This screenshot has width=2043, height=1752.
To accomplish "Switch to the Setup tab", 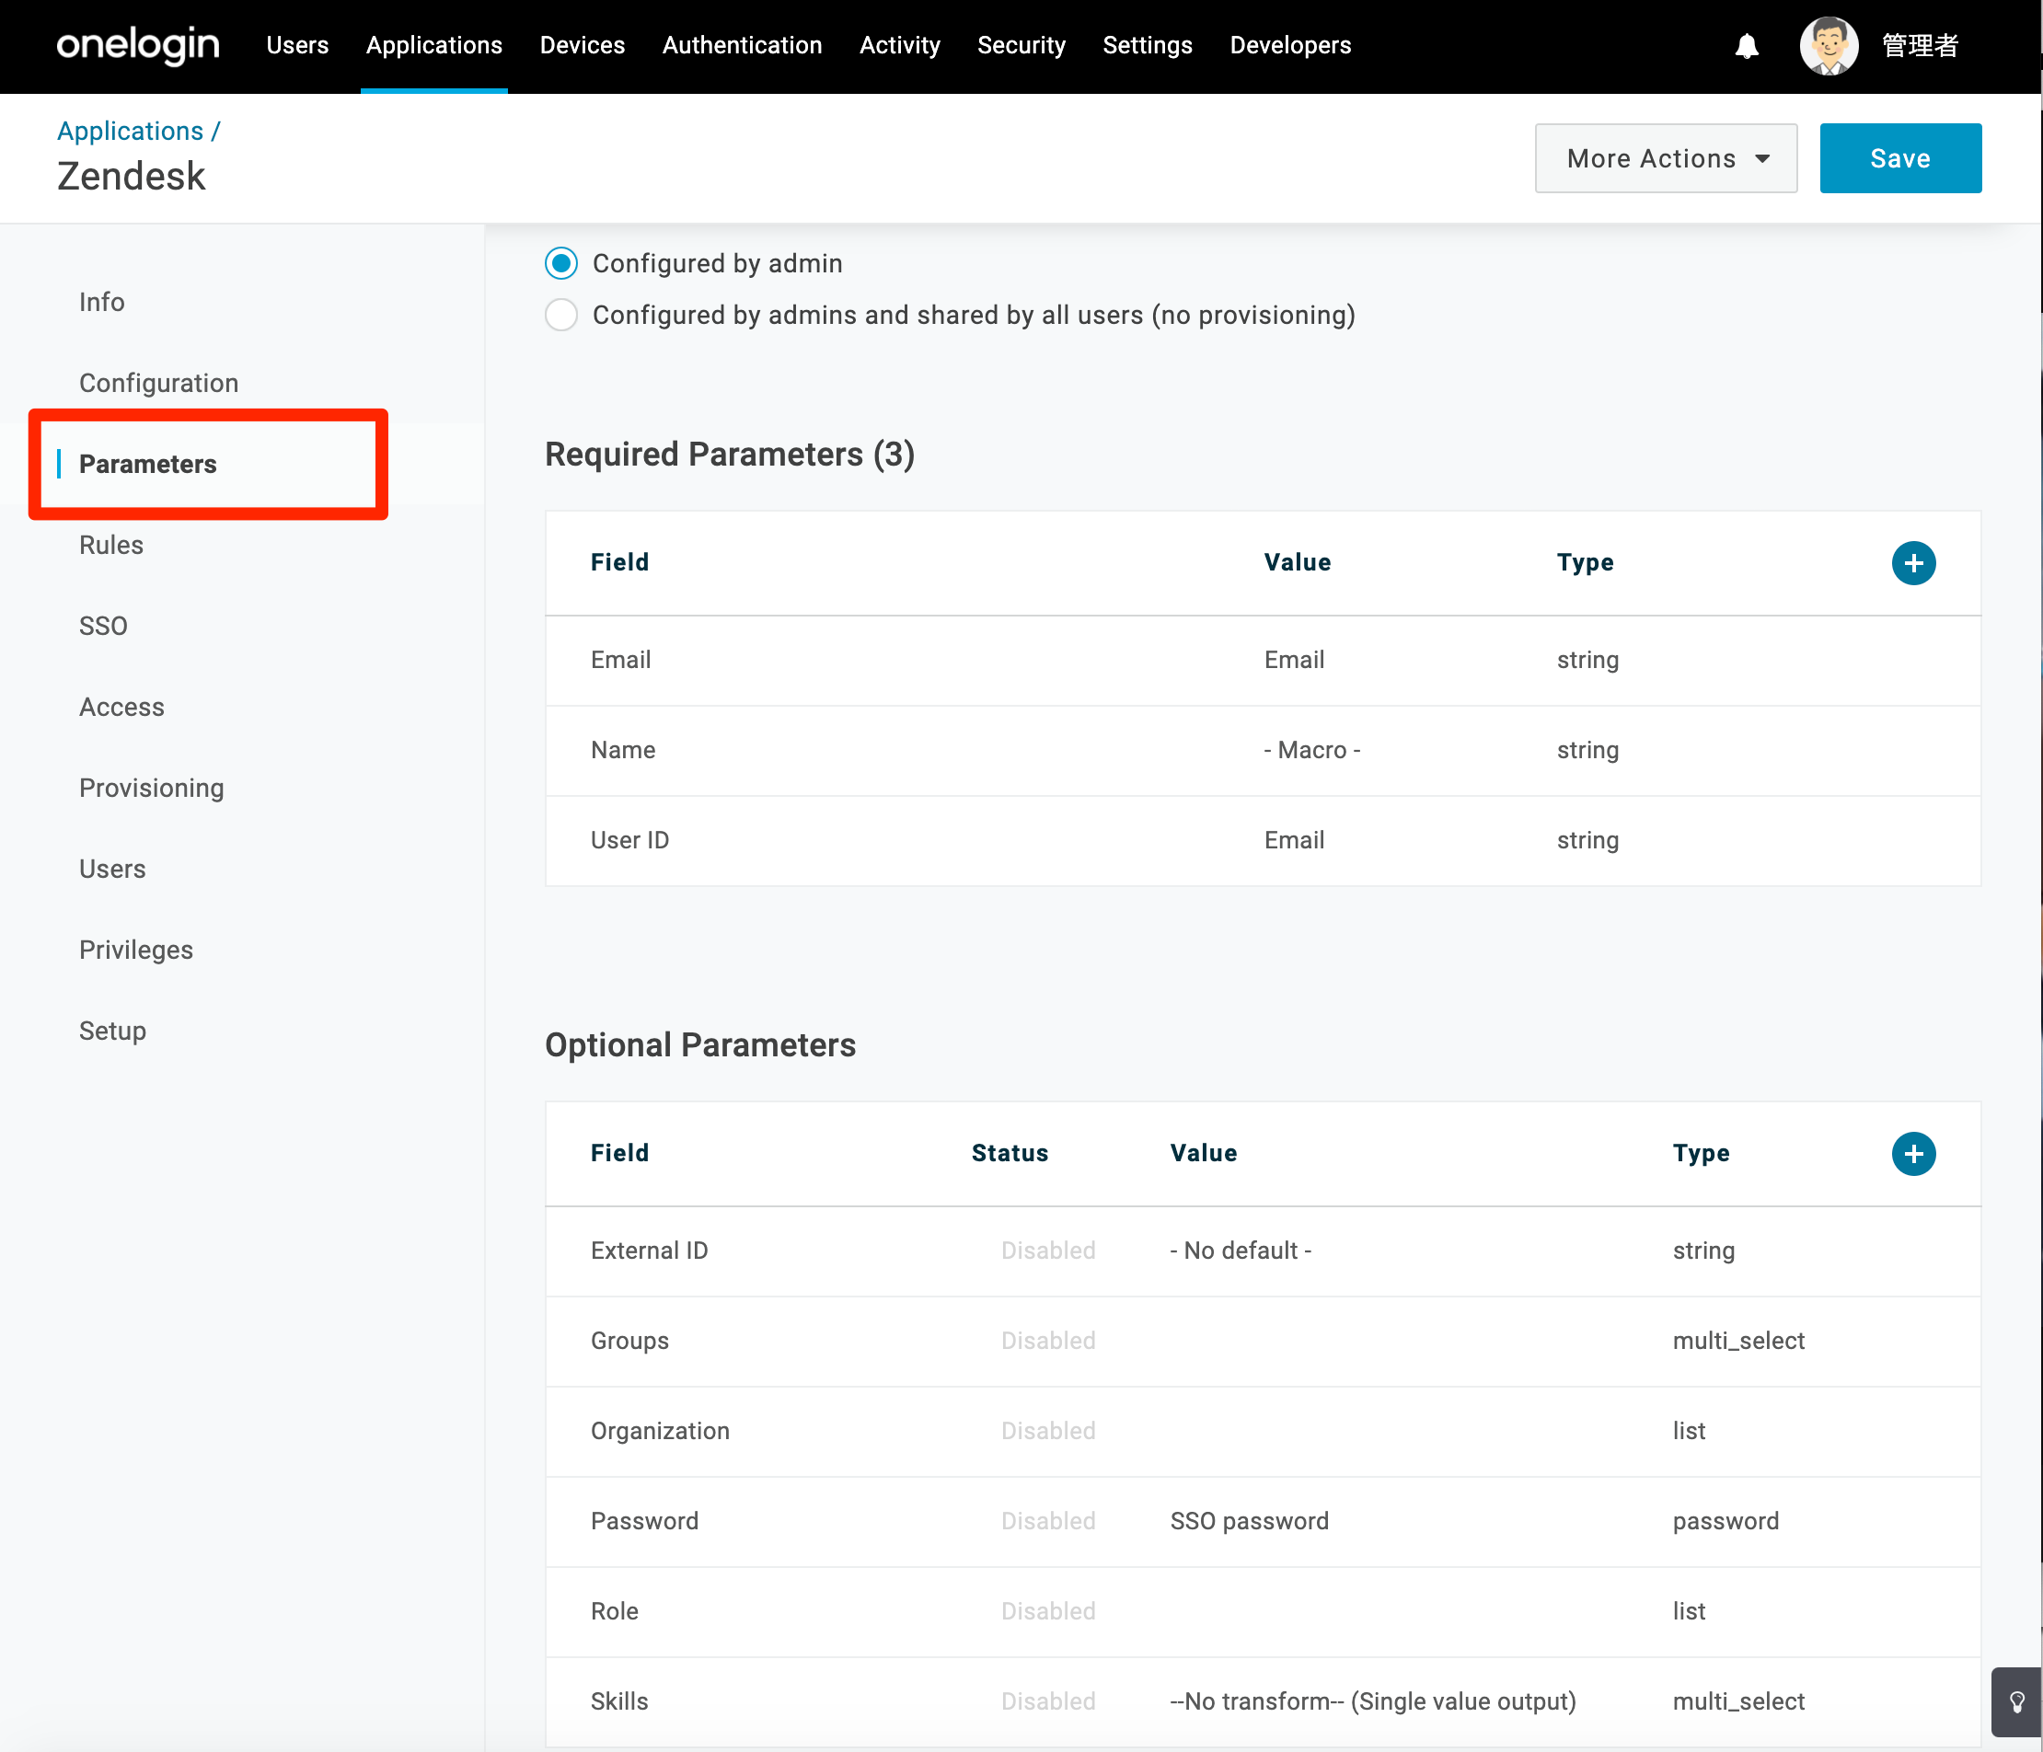I will coord(112,1031).
